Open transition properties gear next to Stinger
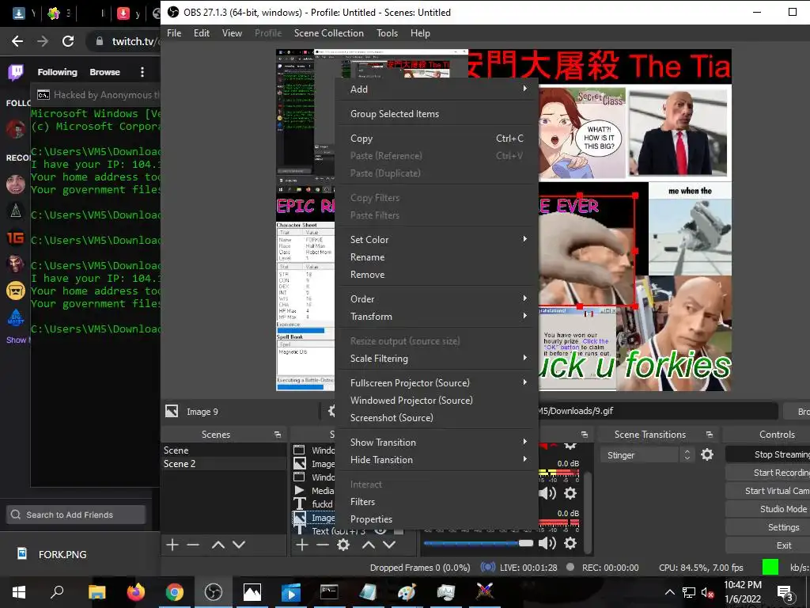Screen dimensions: 810x608 [706, 454]
